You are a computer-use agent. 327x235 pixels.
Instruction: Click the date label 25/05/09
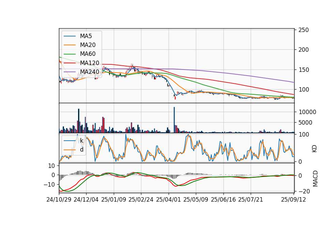click(196, 200)
